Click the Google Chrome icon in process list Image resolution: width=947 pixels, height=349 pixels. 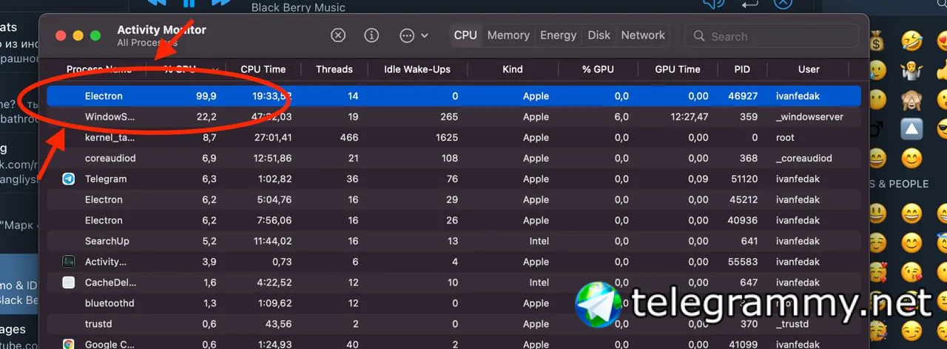(68, 344)
